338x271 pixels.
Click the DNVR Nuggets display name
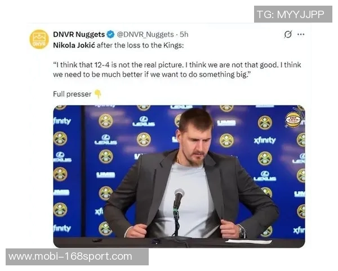(79, 34)
